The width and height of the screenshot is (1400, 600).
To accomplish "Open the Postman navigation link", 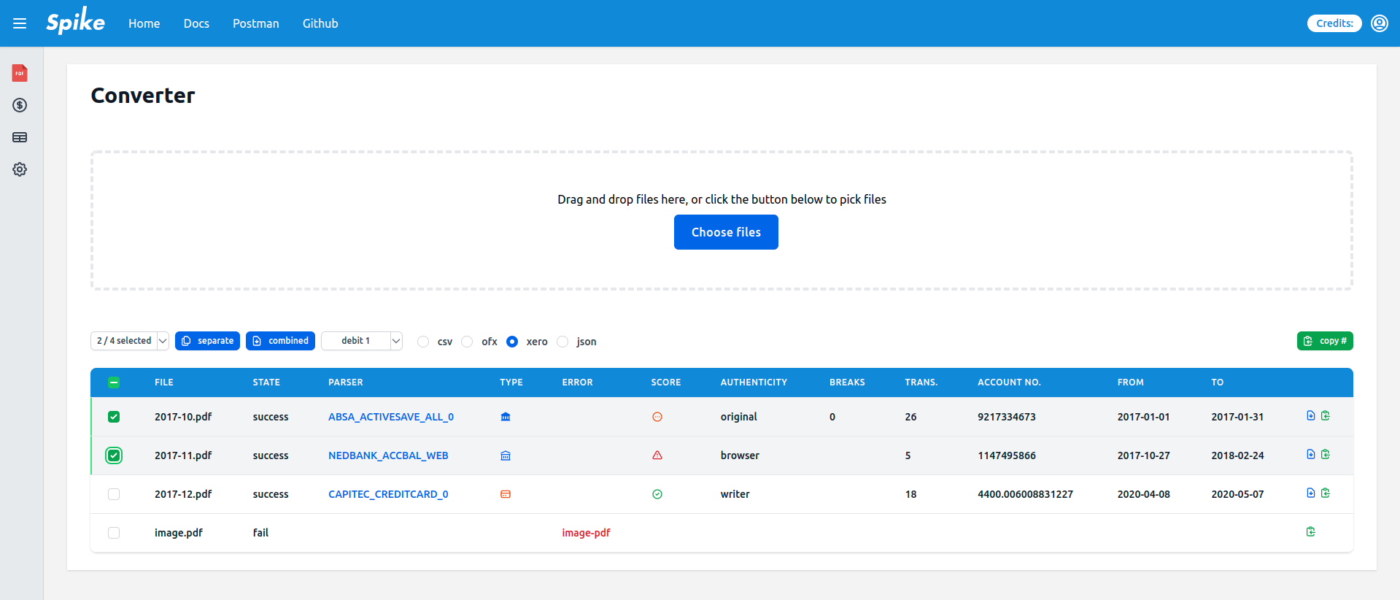I will pyautogui.click(x=255, y=23).
